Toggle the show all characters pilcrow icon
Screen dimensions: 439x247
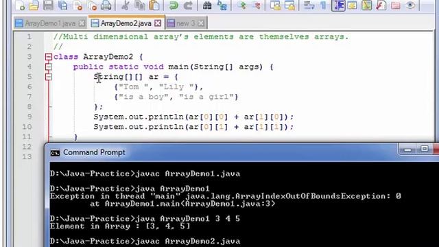pyautogui.click(x=323, y=5)
